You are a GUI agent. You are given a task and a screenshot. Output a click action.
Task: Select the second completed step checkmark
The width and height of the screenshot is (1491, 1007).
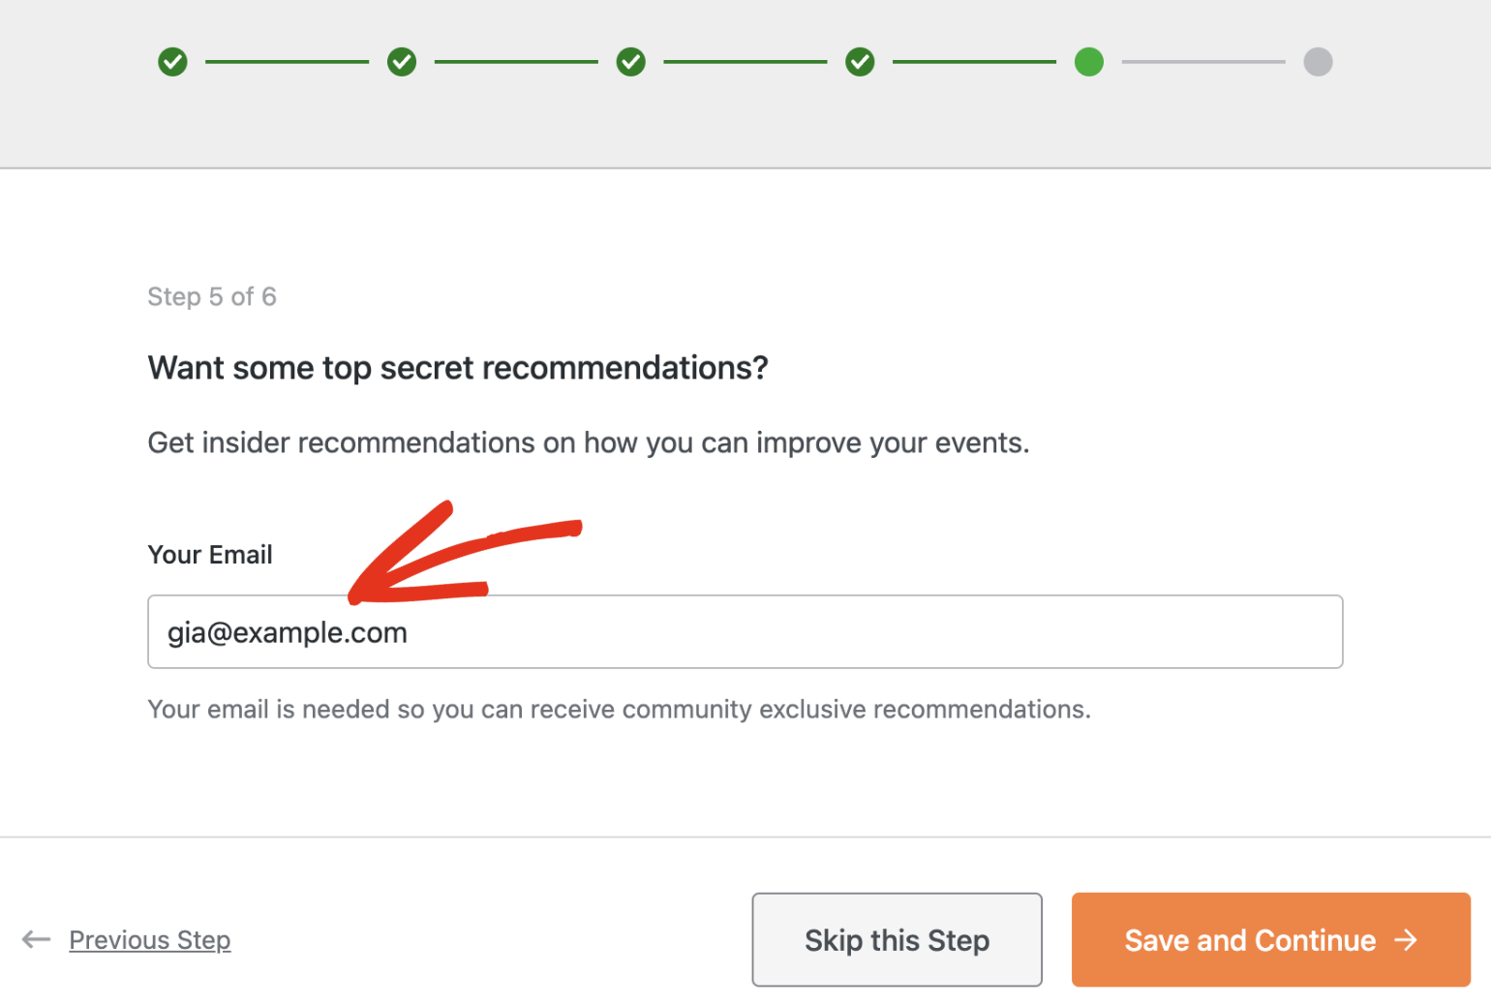[x=402, y=62]
